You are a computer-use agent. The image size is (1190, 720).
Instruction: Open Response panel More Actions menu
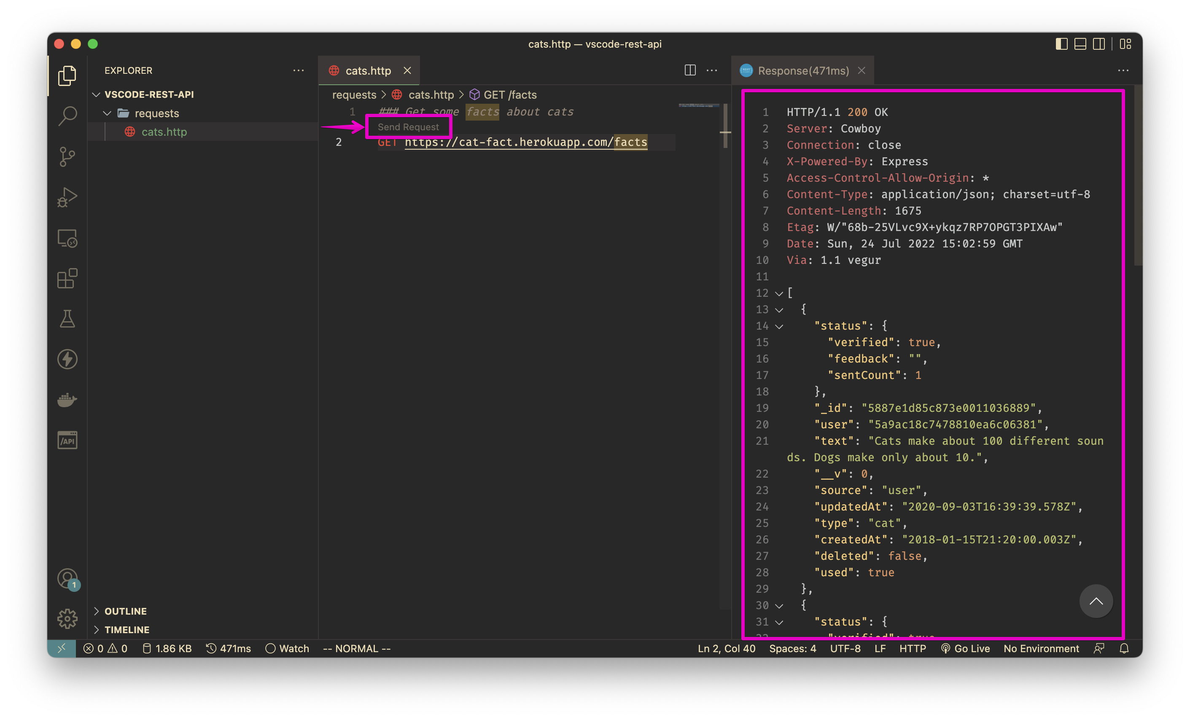[x=1123, y=70]
